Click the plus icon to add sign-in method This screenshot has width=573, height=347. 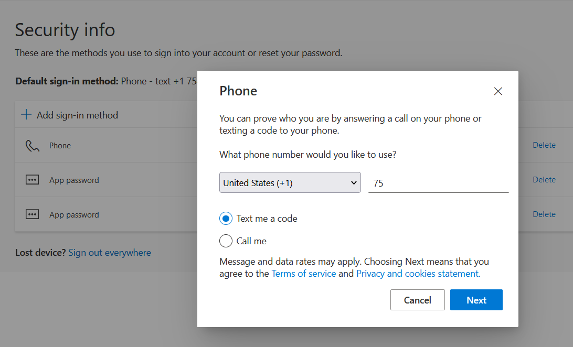pos(26,114)
